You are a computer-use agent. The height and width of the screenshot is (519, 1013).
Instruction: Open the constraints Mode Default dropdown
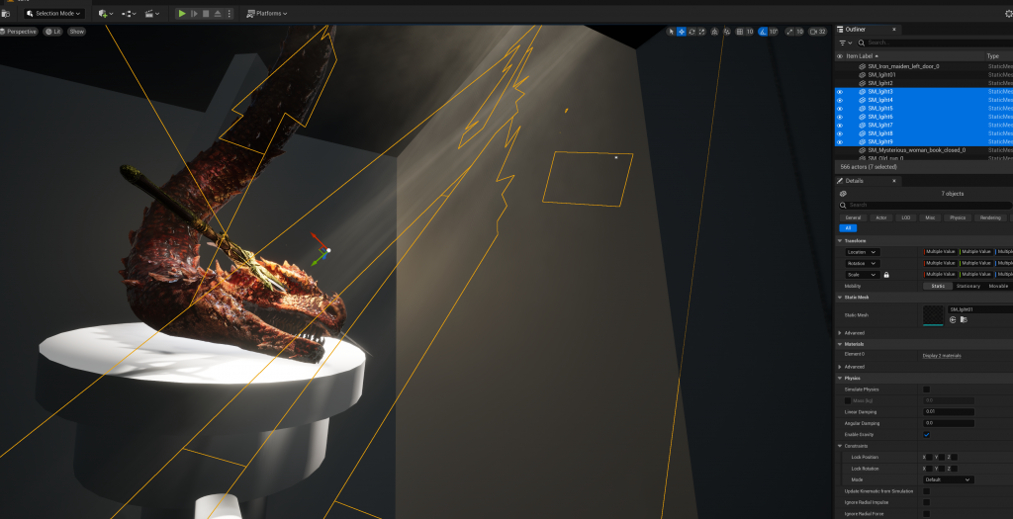[948, 480]
